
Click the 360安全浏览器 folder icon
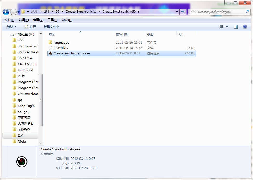tap(14, 52)
